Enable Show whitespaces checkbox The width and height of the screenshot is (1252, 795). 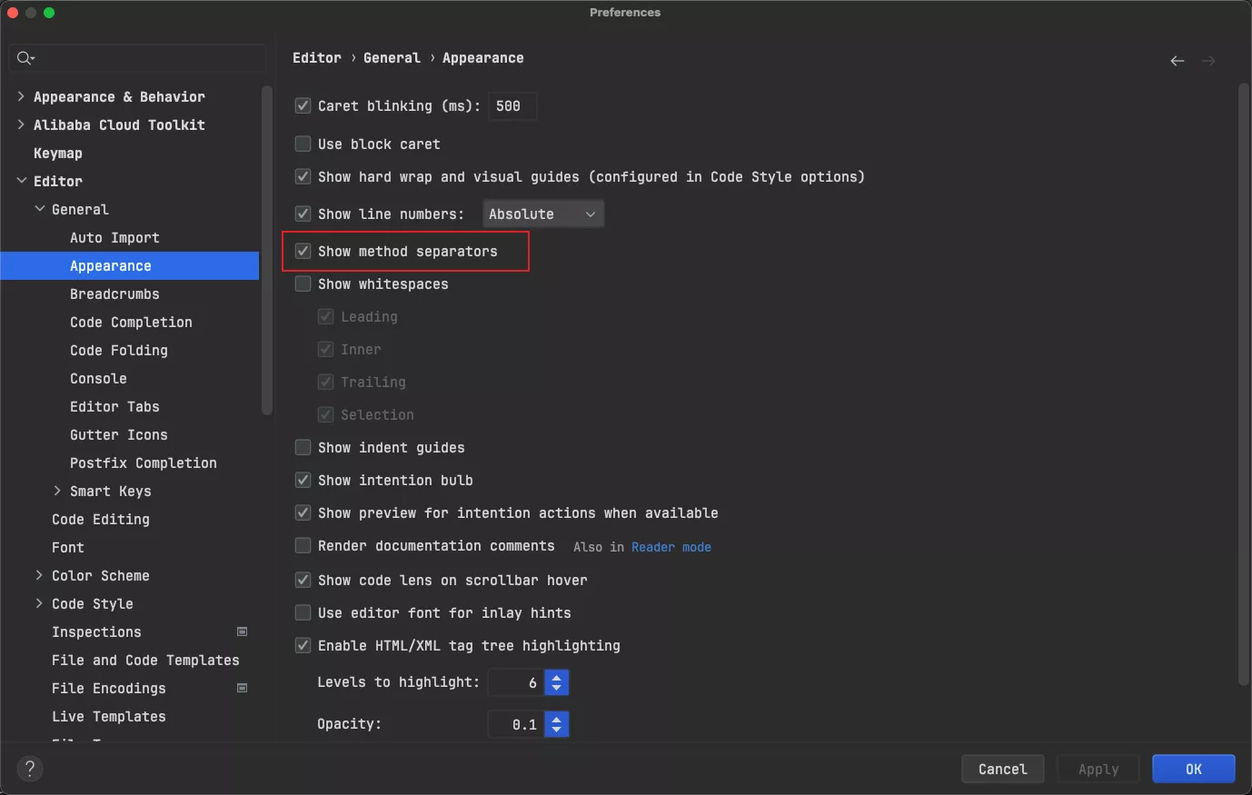click(x=303, y=284)
